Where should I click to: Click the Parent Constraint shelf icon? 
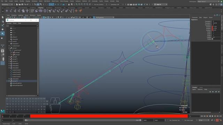point(50,11)
